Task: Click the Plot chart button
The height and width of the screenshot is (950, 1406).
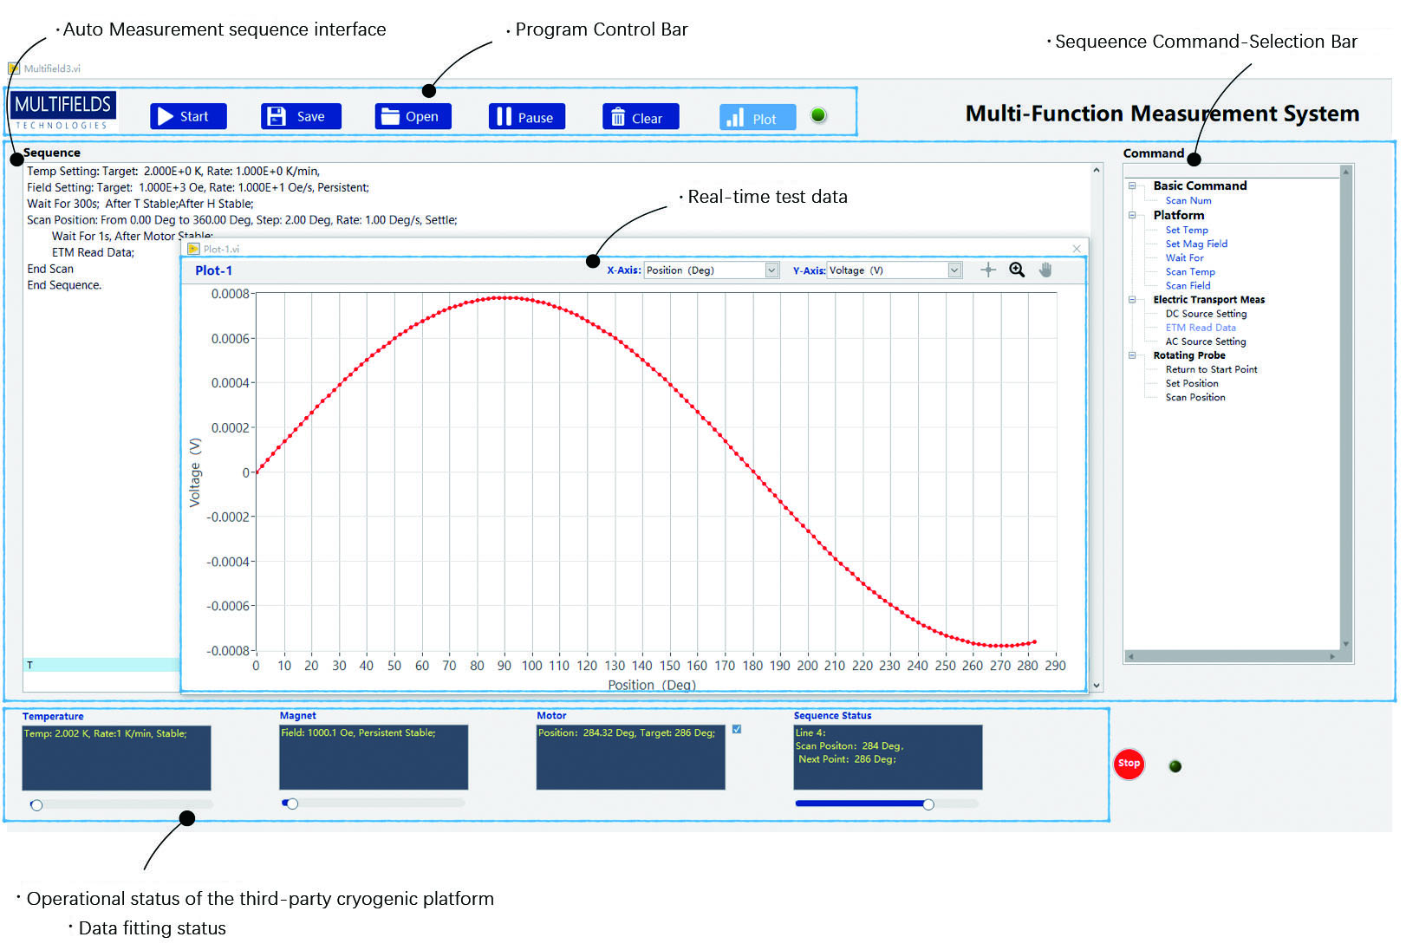Action: [756, 118]
